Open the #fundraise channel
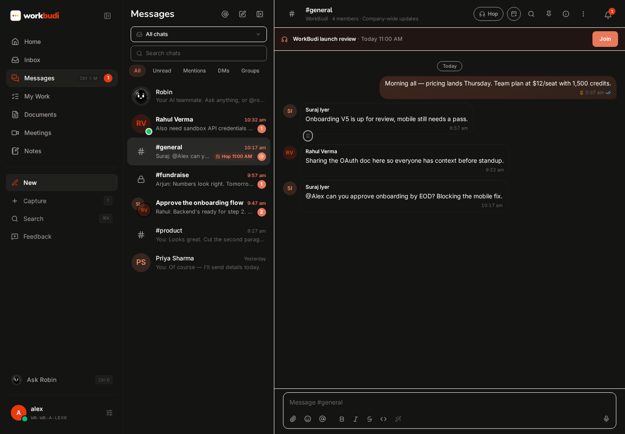This screenshot has height=434, width=625. pyautogui.click(x=199, y=179)
